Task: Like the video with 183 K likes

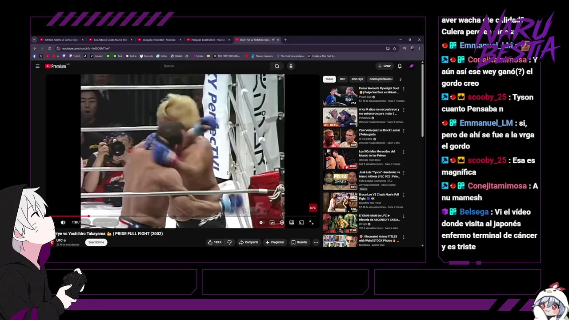Action: pyautogui.click(x=215, y=242)
